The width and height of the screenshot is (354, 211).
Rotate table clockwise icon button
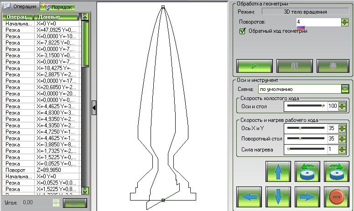[x=337, y=171]
